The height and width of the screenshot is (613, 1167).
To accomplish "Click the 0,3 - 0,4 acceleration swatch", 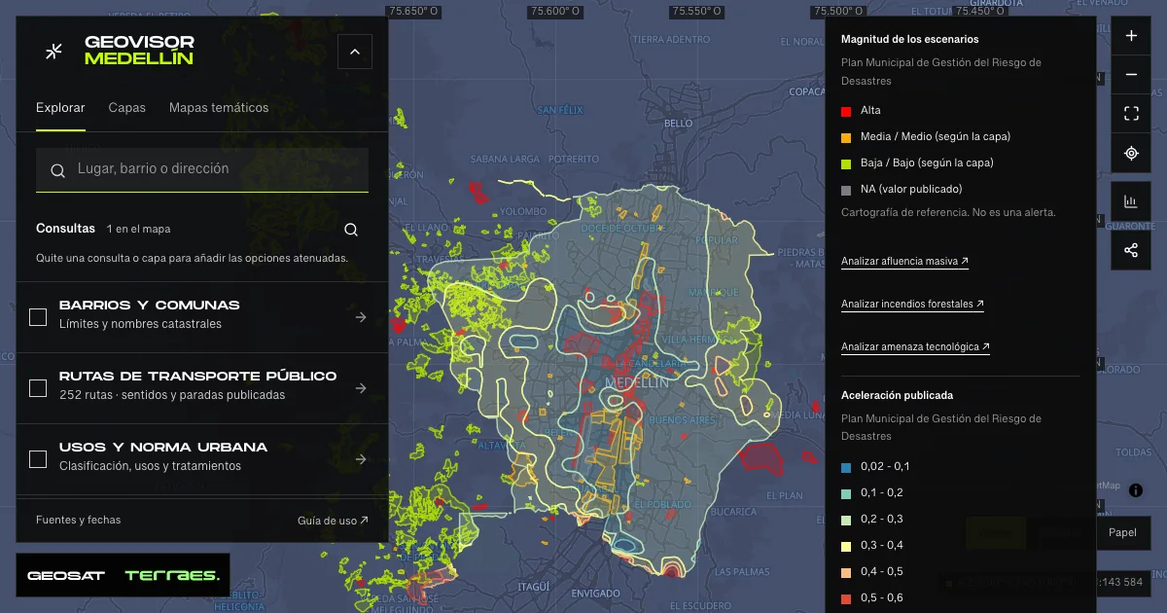I will 846,546.
